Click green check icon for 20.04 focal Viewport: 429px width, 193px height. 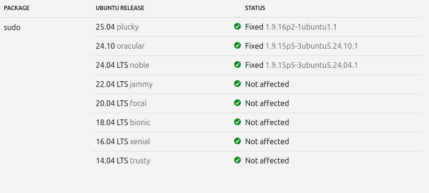pyautogui.click(x=237, y=103)
